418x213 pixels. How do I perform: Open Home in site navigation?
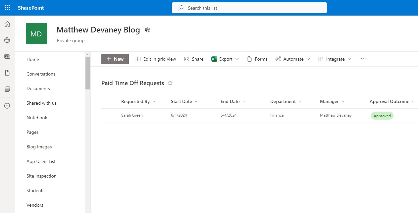pyautogui.click(x=33, y=59)
